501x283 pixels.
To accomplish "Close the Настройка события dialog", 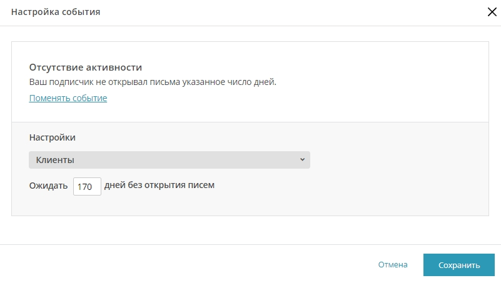I will [492, 12].
